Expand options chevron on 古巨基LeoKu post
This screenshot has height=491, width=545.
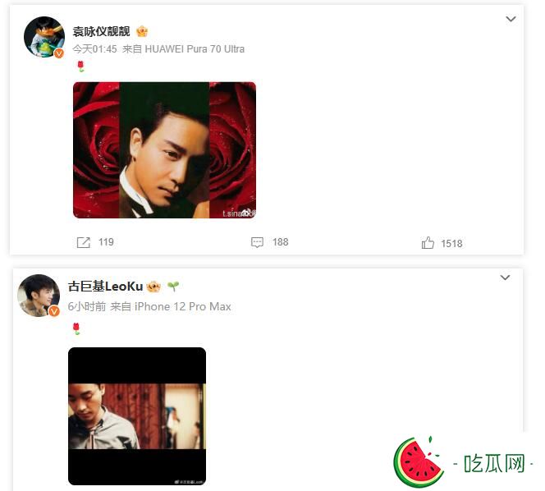[x=505, y=278]
